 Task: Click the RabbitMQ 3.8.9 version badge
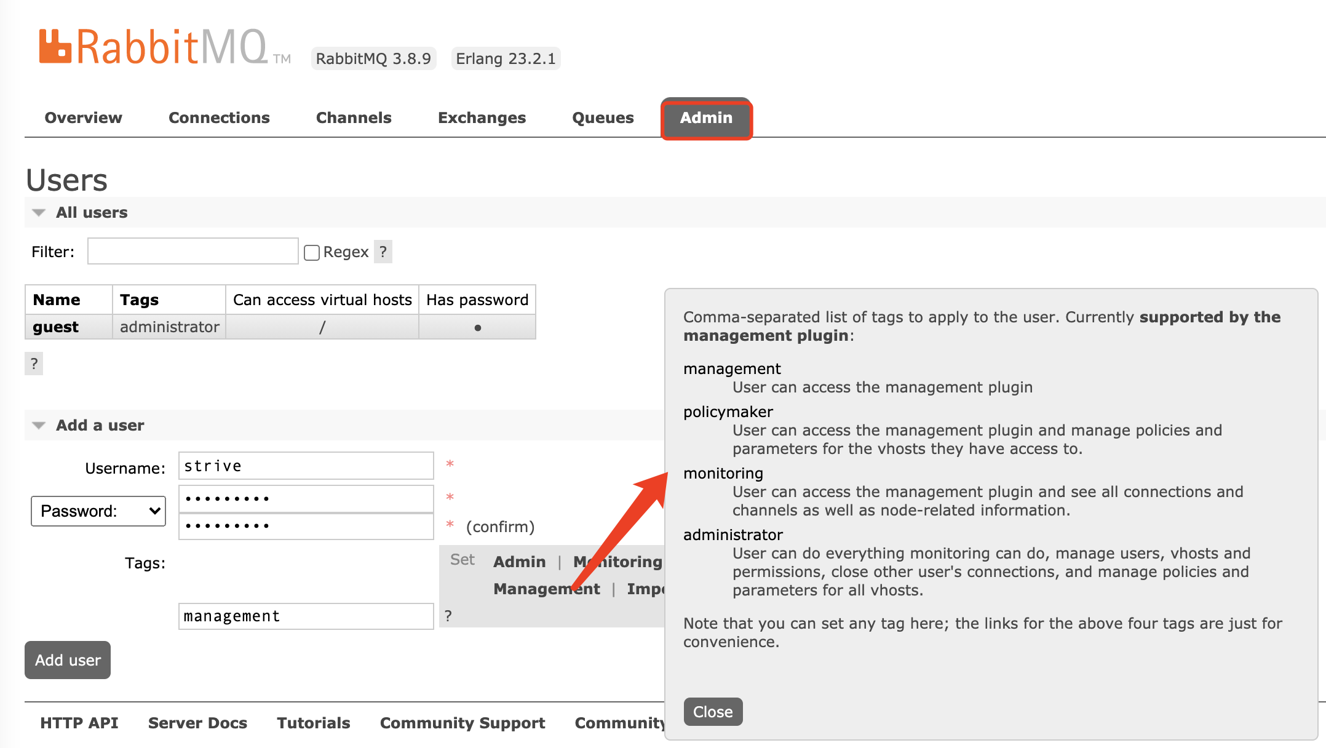click(x=373, y=58)
